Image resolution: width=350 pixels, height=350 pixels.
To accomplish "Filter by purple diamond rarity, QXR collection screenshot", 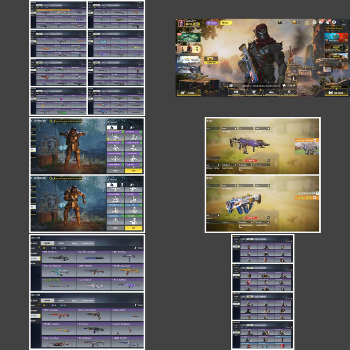I will (54, 248).
